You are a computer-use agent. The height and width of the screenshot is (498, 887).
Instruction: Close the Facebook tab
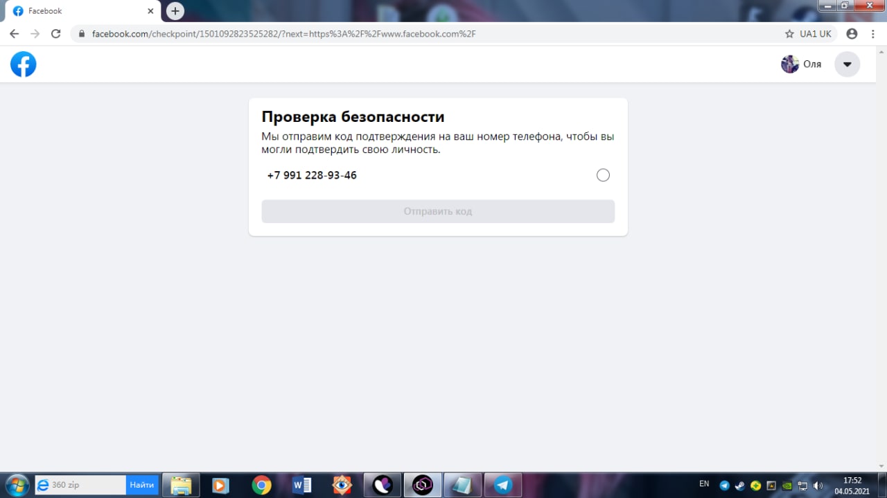coord(150,11)
